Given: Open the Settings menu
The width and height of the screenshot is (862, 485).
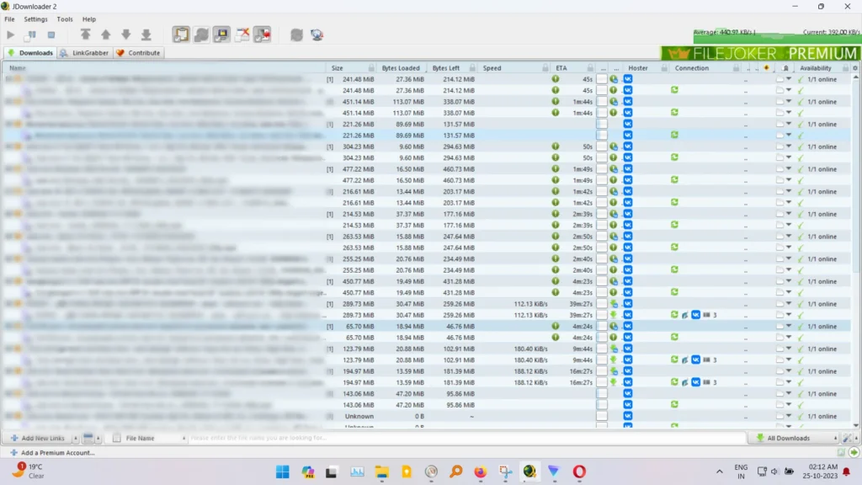Looking at the screenshot, I should 35,19.
